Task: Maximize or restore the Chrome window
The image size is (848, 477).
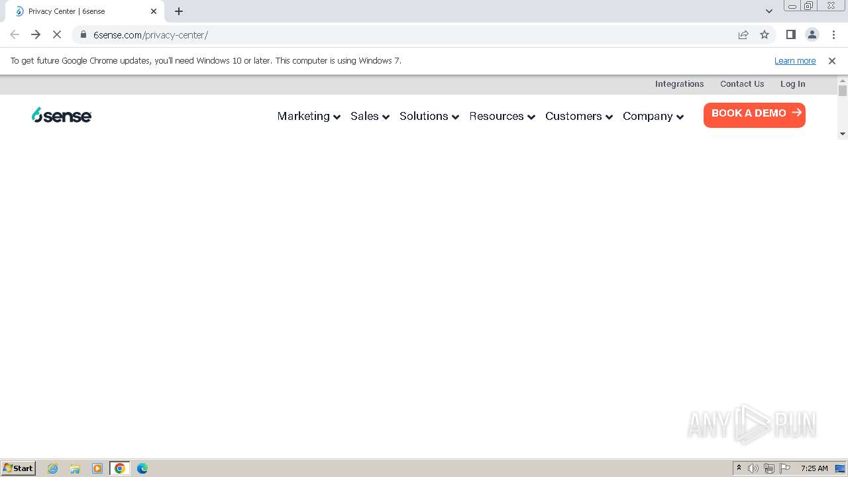Action: coord(809,6)
